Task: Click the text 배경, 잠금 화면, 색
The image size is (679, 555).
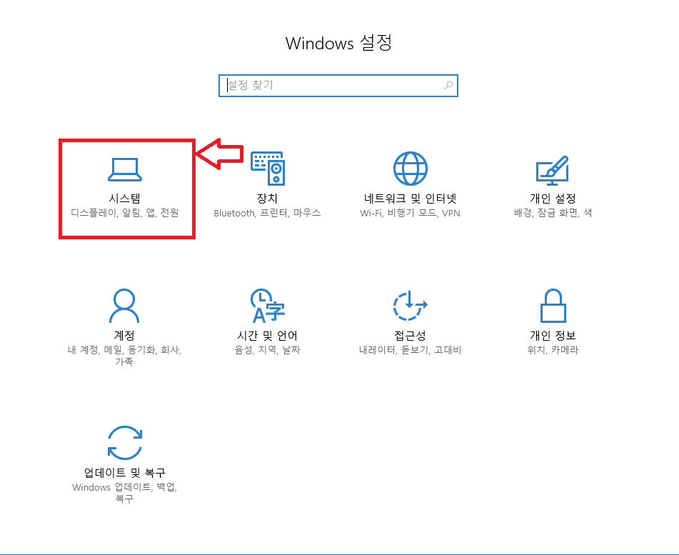Action: coord(553,213)
